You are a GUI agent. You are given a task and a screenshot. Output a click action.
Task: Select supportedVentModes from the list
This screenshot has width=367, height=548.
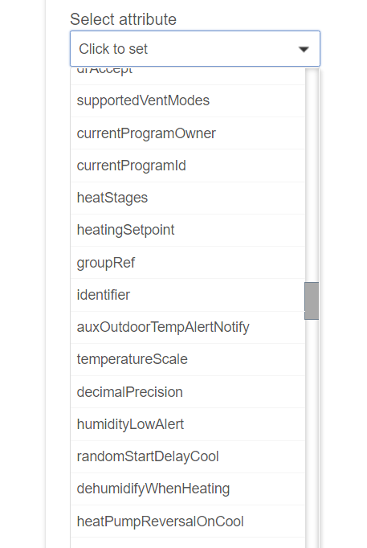click(x=188, y=100)
